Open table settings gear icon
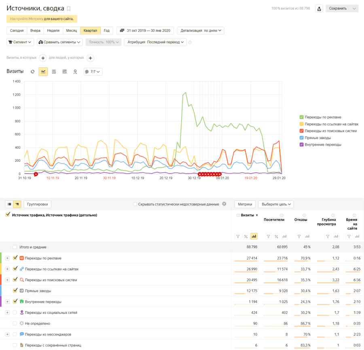This screenshot has width=364, height=350. [224, 204]
